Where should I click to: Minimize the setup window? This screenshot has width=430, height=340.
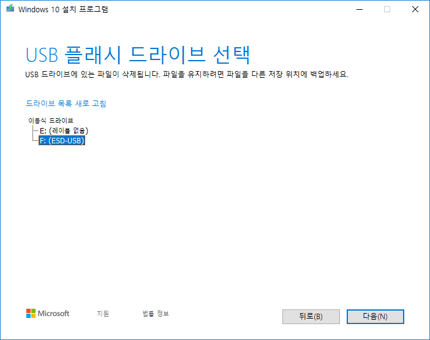(360, 9)
